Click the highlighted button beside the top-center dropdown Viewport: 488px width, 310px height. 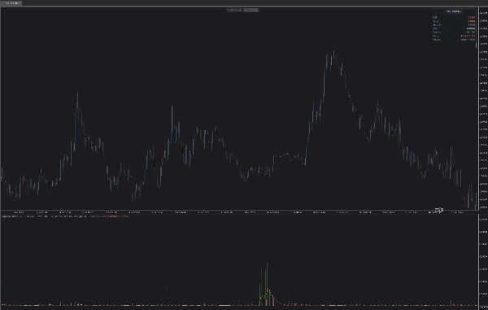(251, 11)
